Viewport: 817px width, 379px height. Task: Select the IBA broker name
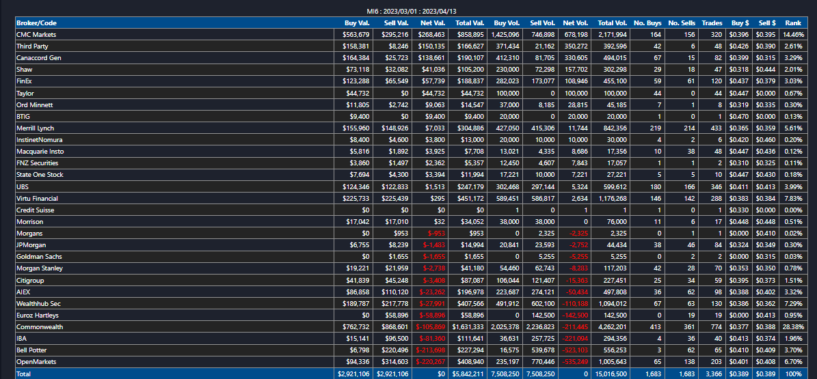(21, 339)
